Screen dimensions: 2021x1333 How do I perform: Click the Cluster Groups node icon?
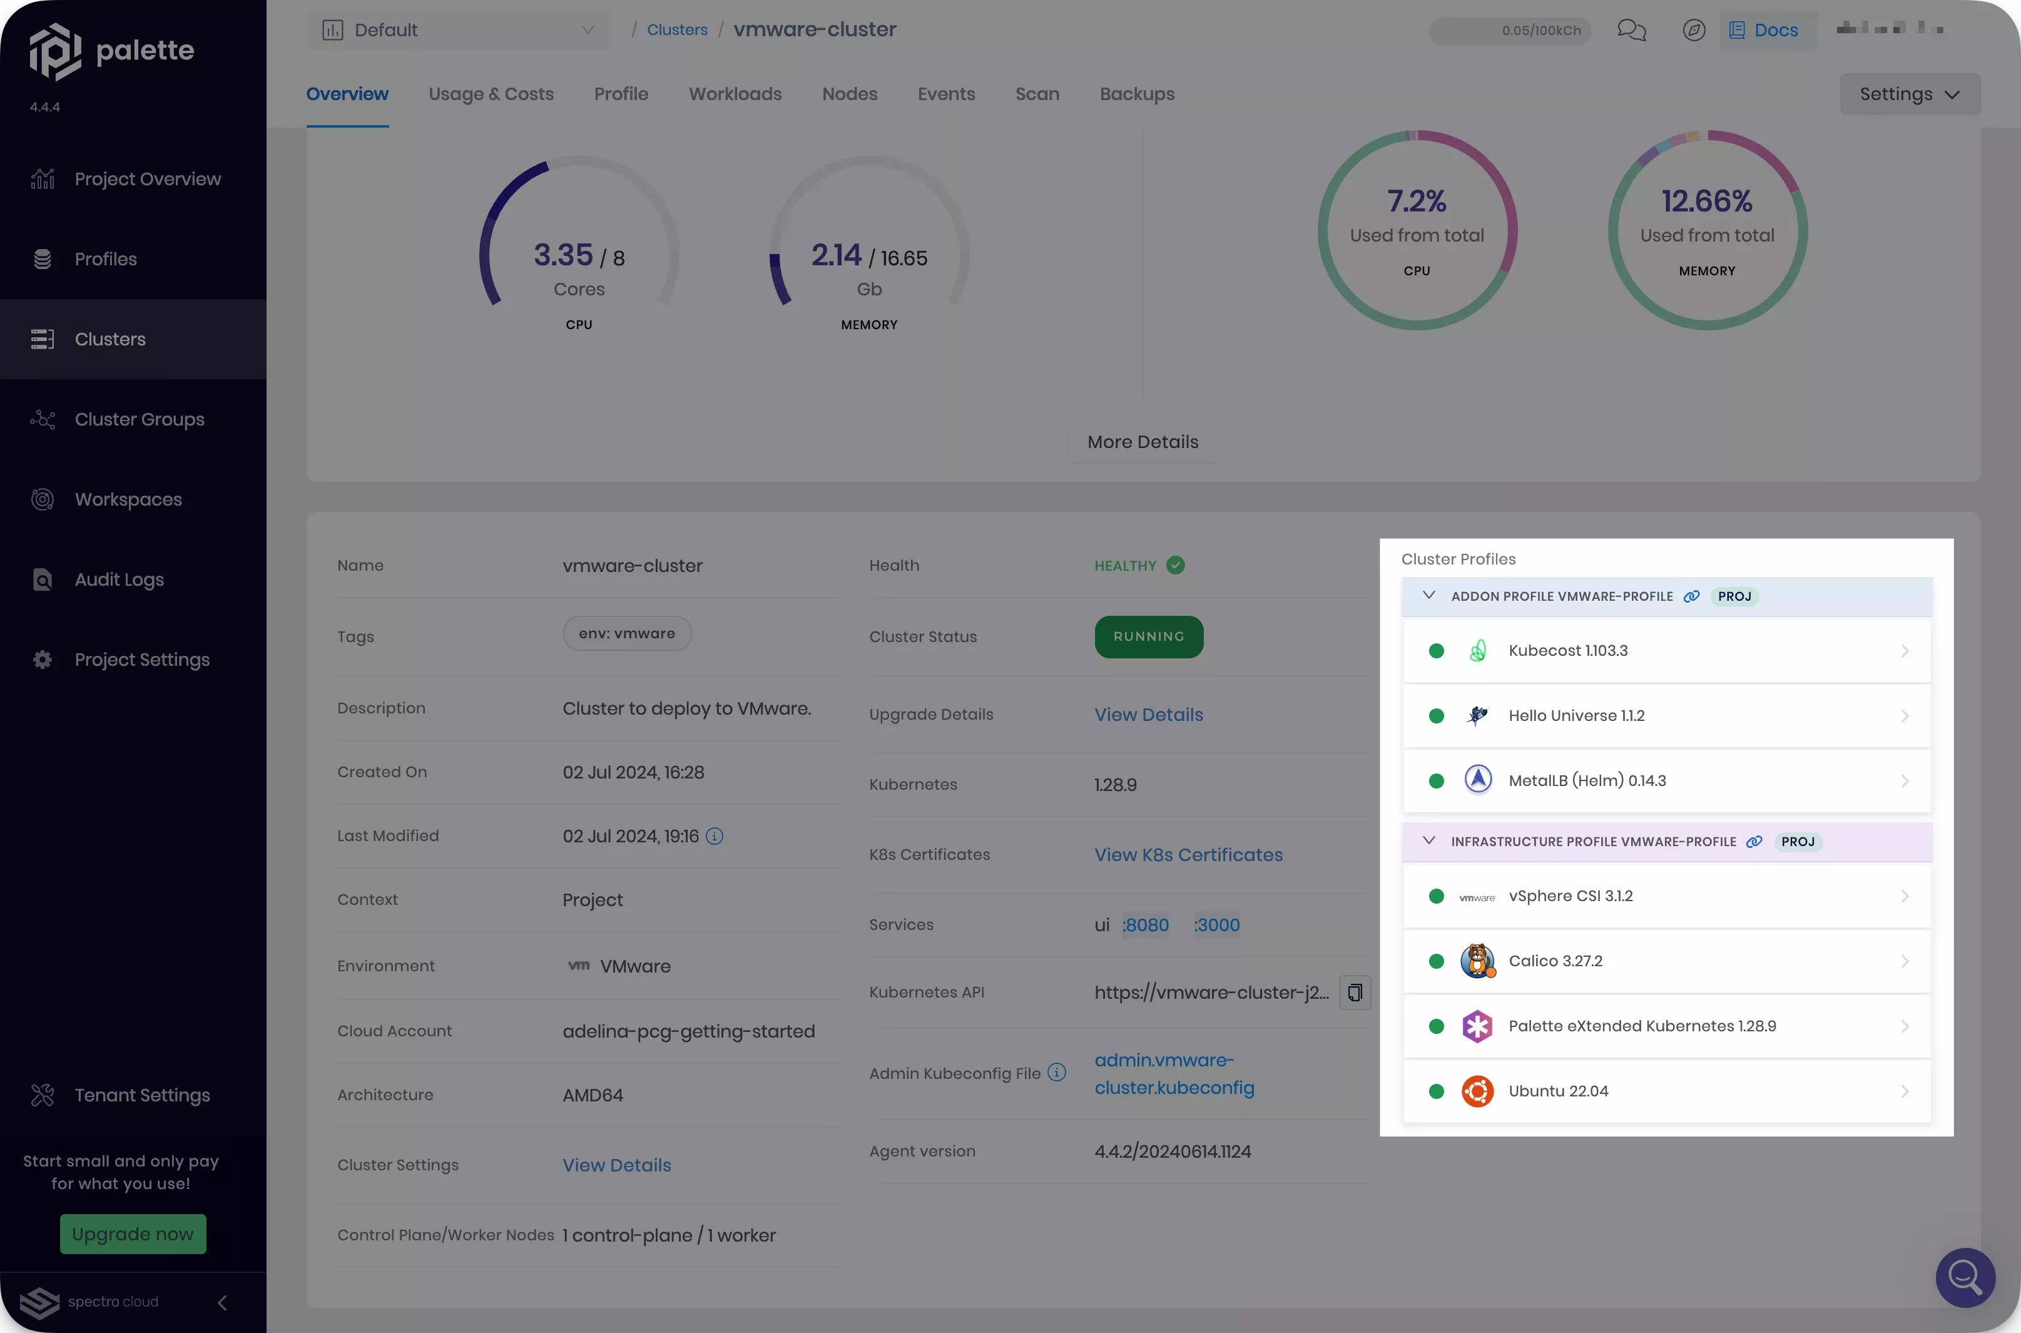[x=43, y=419]
